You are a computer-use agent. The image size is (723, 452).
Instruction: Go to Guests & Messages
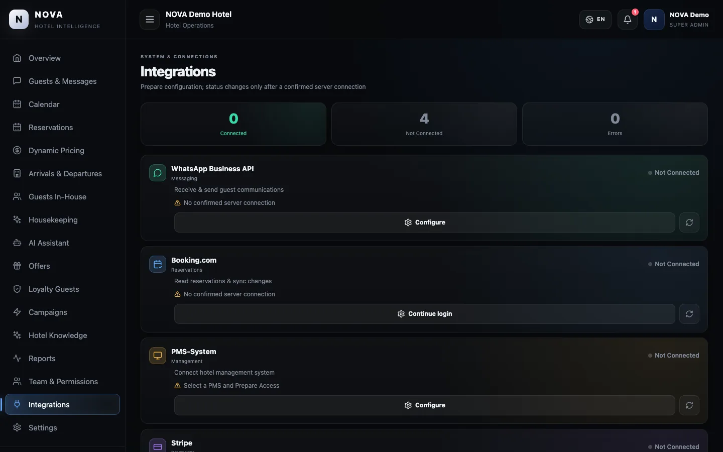(62, 81)
